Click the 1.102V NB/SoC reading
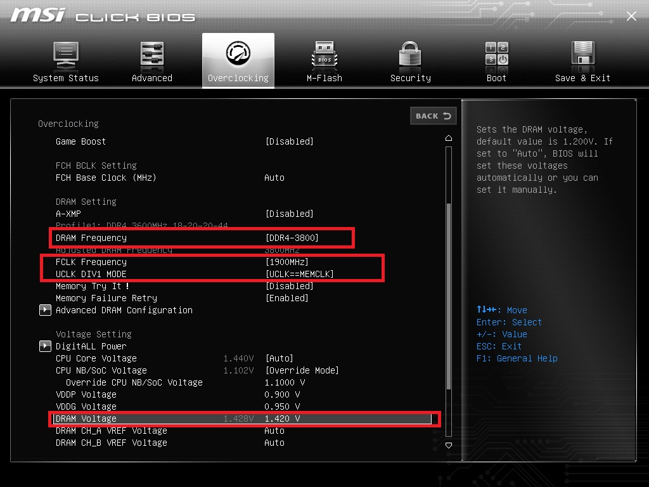The width and height of the screenshot is (649, 487). [x=238, y=370]
